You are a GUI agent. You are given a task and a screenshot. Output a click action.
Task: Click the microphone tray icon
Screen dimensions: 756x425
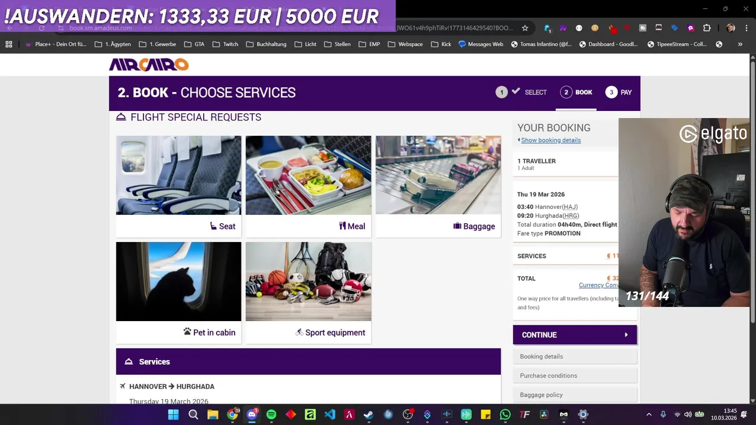tap(663, 414)
